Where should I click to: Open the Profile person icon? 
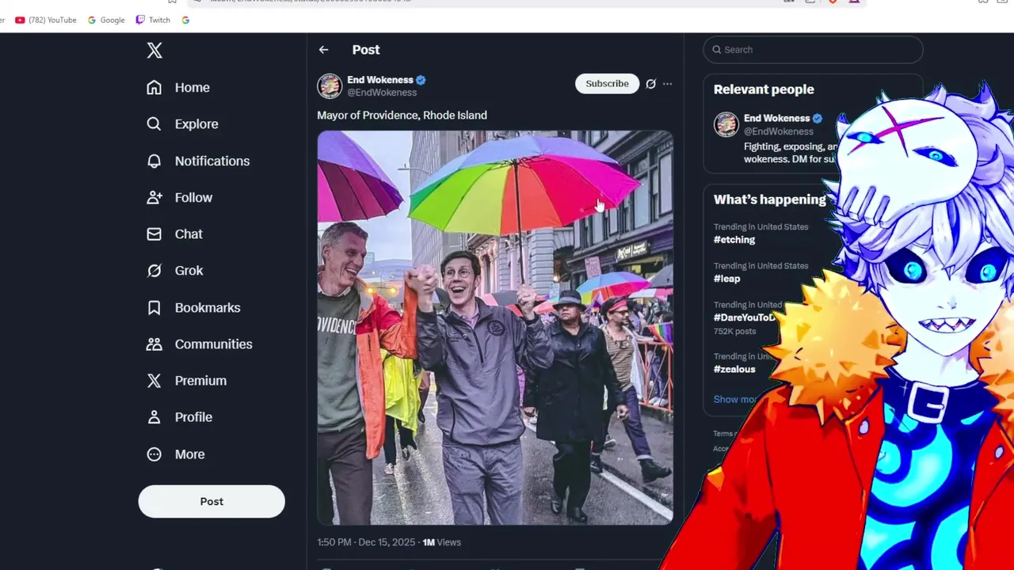pos(154,416)
